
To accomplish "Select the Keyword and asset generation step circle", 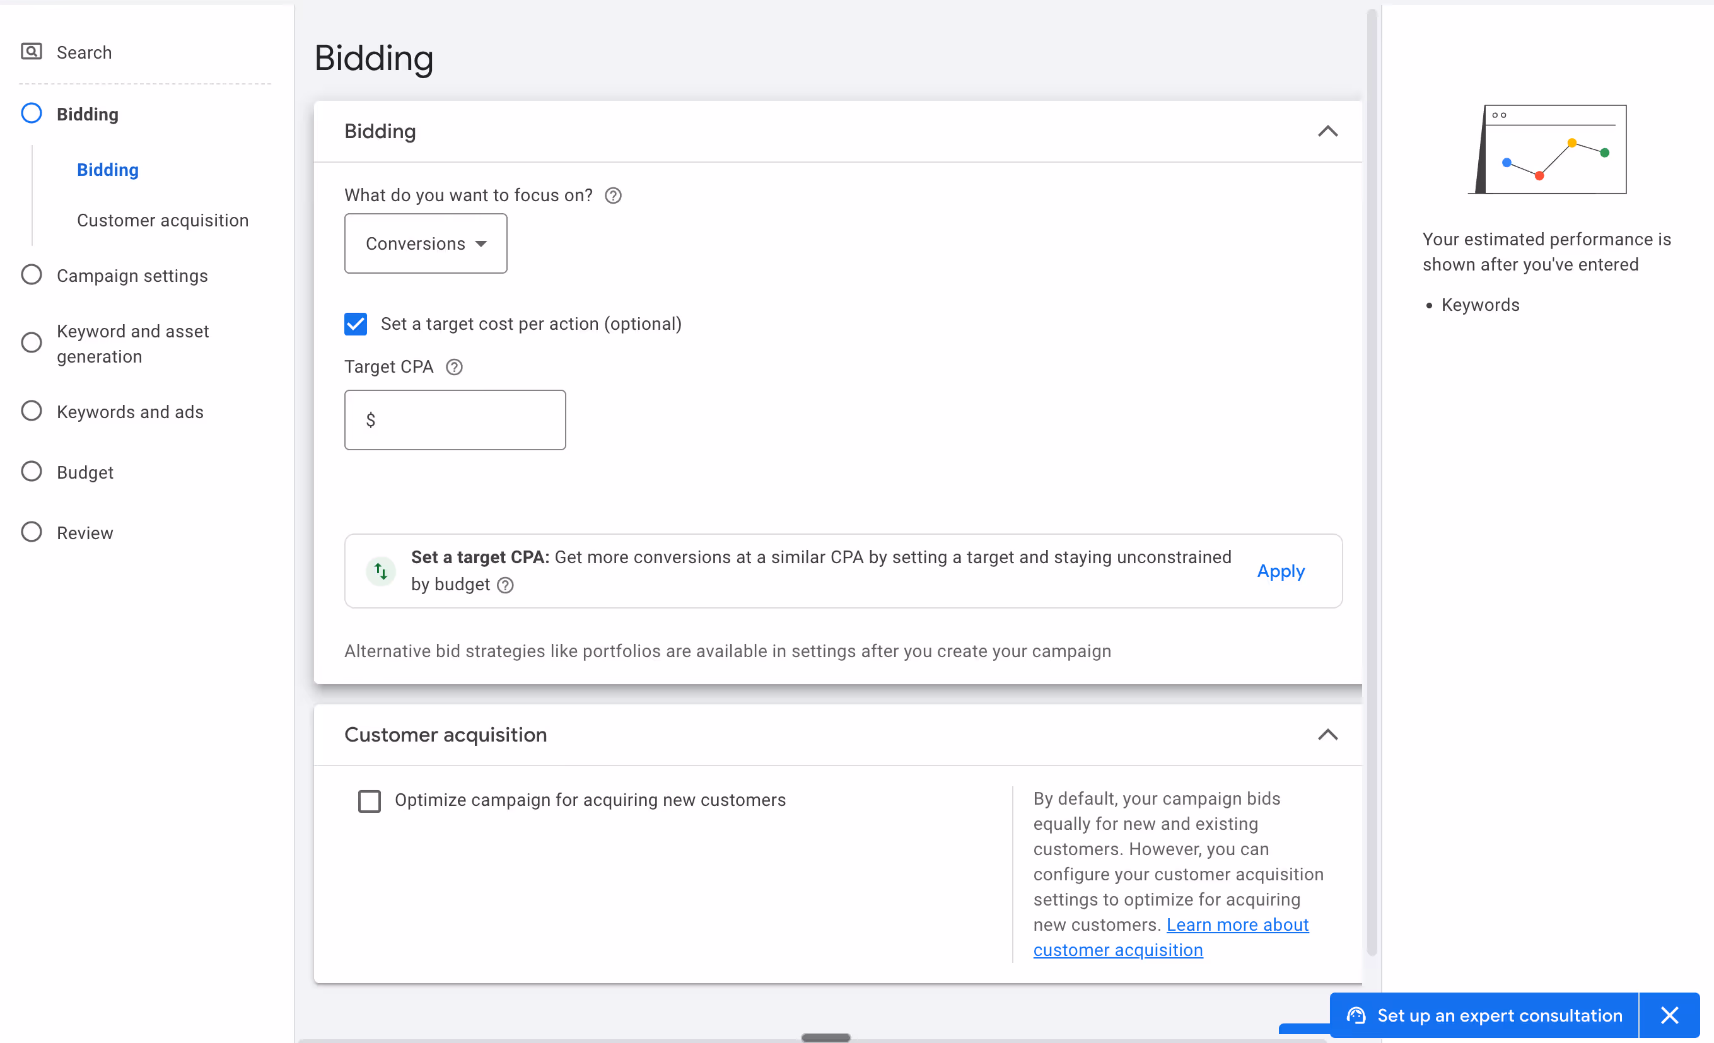I will [x=32, y=342].
